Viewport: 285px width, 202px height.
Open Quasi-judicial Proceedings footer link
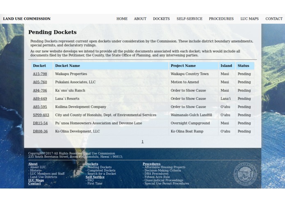(164, 180)
